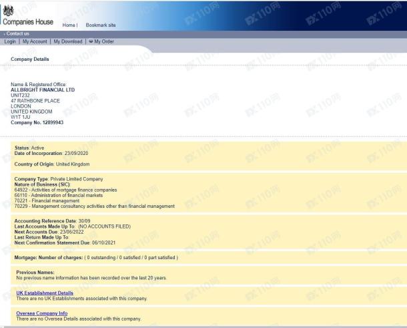Click the Companies House title text
This screenshot has height=328, width=407.
click(x=28, y=22)
